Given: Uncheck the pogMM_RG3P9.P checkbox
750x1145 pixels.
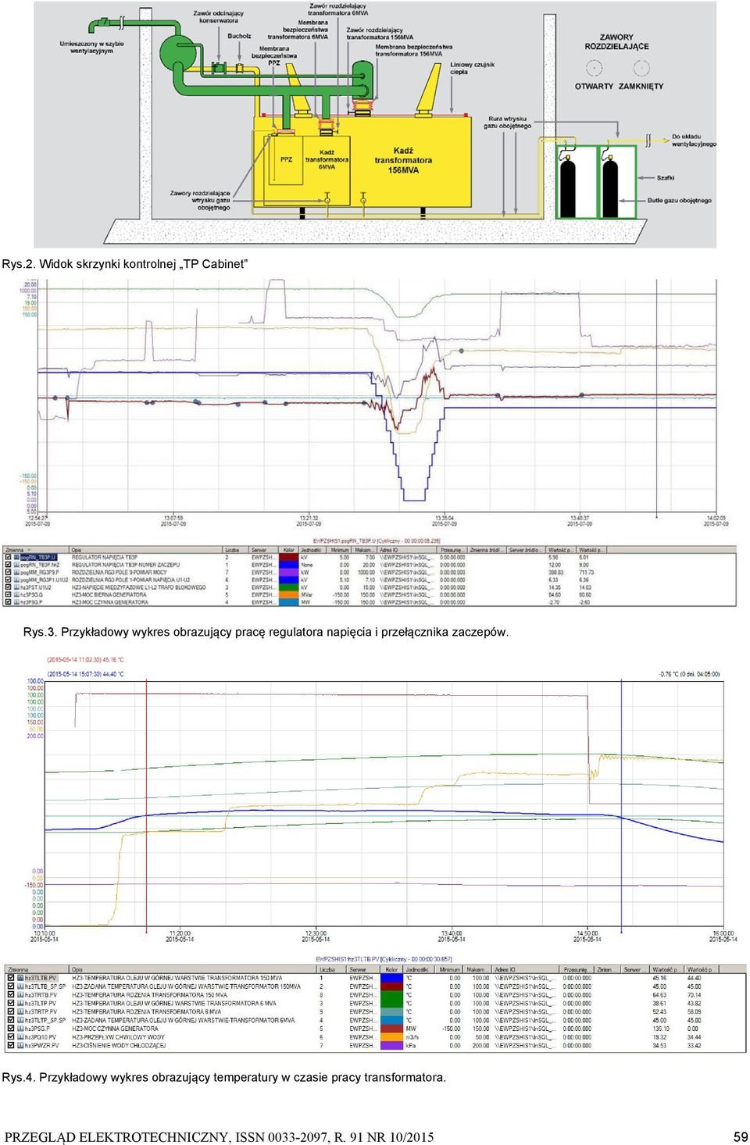Looking at the screenshot, I should (9, 572).
